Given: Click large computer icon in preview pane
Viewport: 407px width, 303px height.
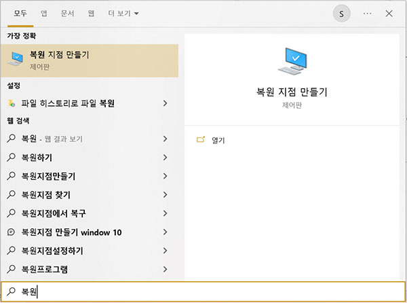Looking at the screenshot, I should pos(292,61).
